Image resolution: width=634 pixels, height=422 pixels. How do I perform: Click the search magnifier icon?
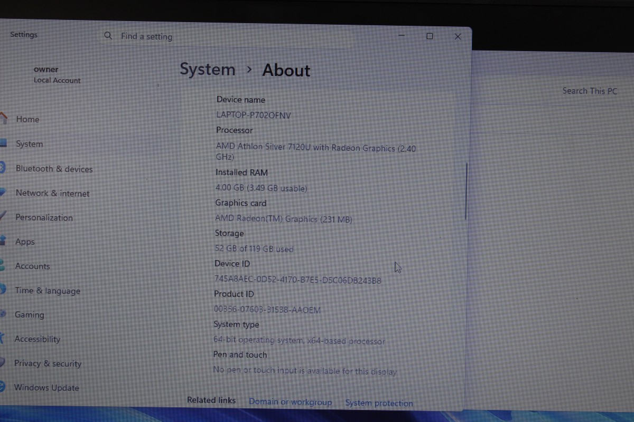108,36
